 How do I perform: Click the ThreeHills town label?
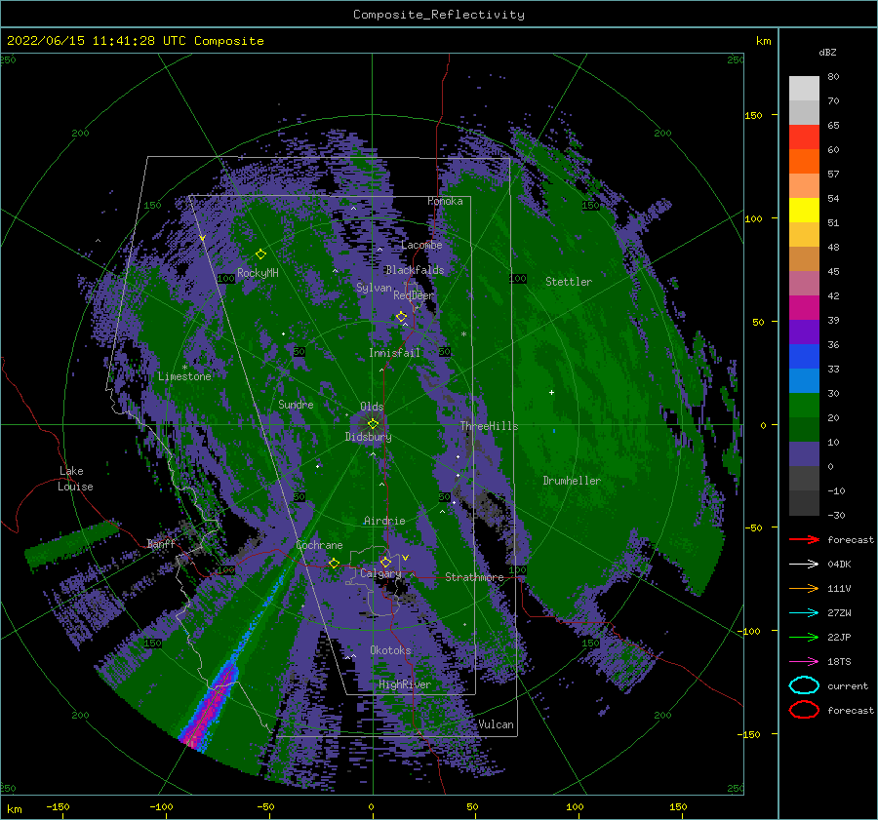(x=489, y=426)
